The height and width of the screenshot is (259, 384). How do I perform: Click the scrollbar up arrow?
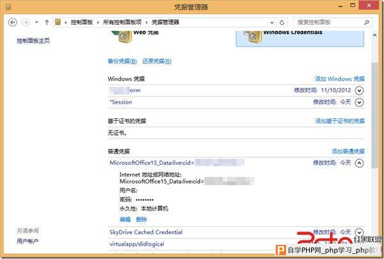pos(374,35)
